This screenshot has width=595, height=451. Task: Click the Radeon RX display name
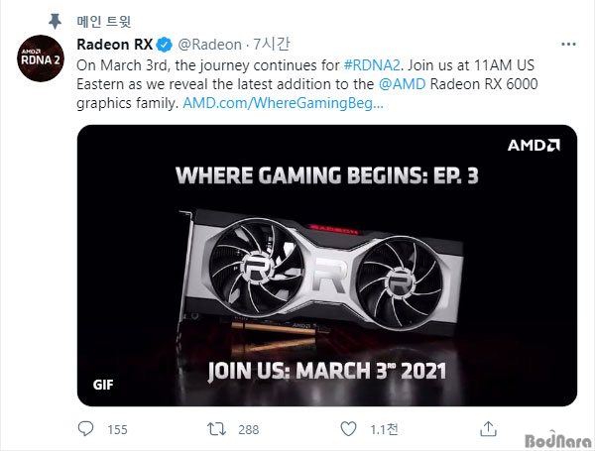115,45
